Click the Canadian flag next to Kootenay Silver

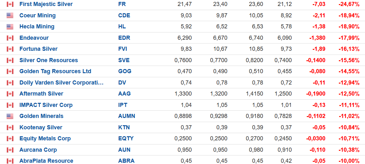[x=10, y=127]
